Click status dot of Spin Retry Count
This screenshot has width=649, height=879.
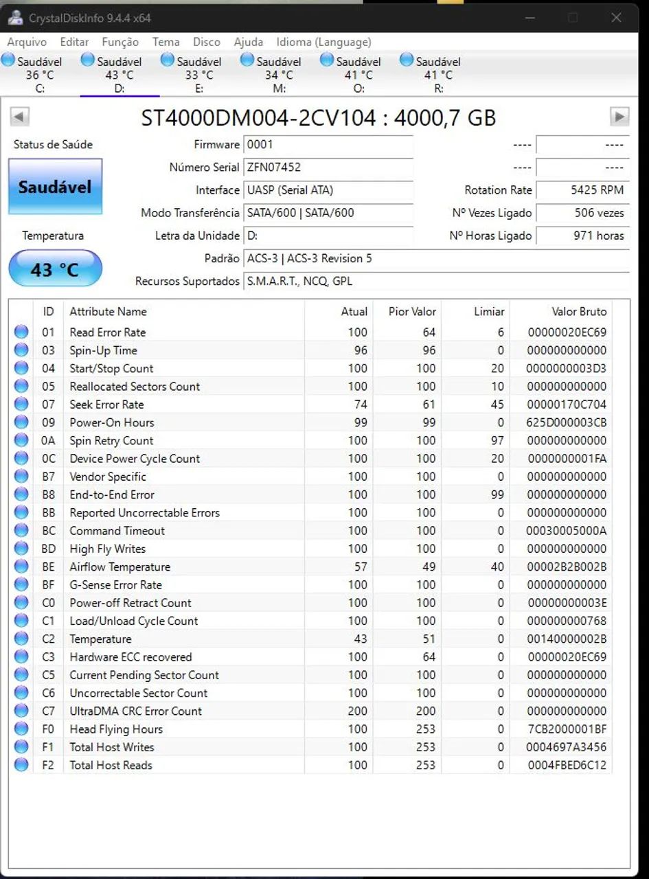[x=21, y=440]
